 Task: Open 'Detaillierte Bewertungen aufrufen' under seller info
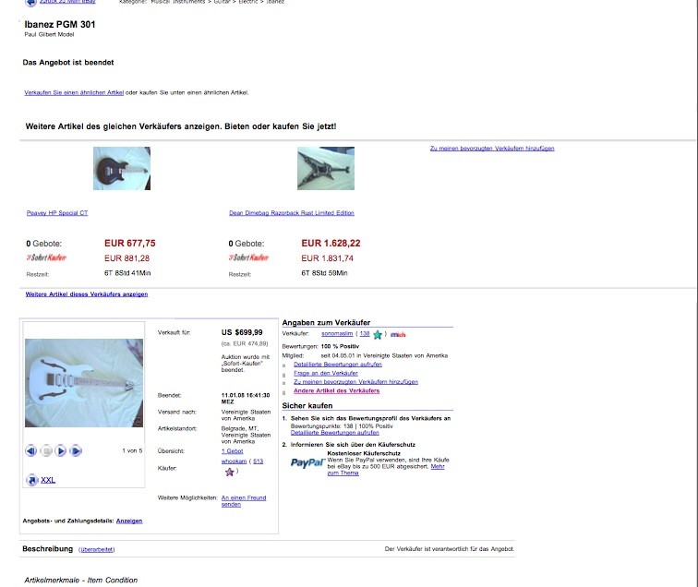[x=338, y=364]
